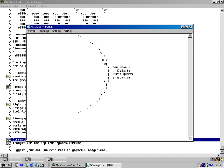Open Notepad's 文件 menu
The image size is (224, 168).
(x=32, y=31)
